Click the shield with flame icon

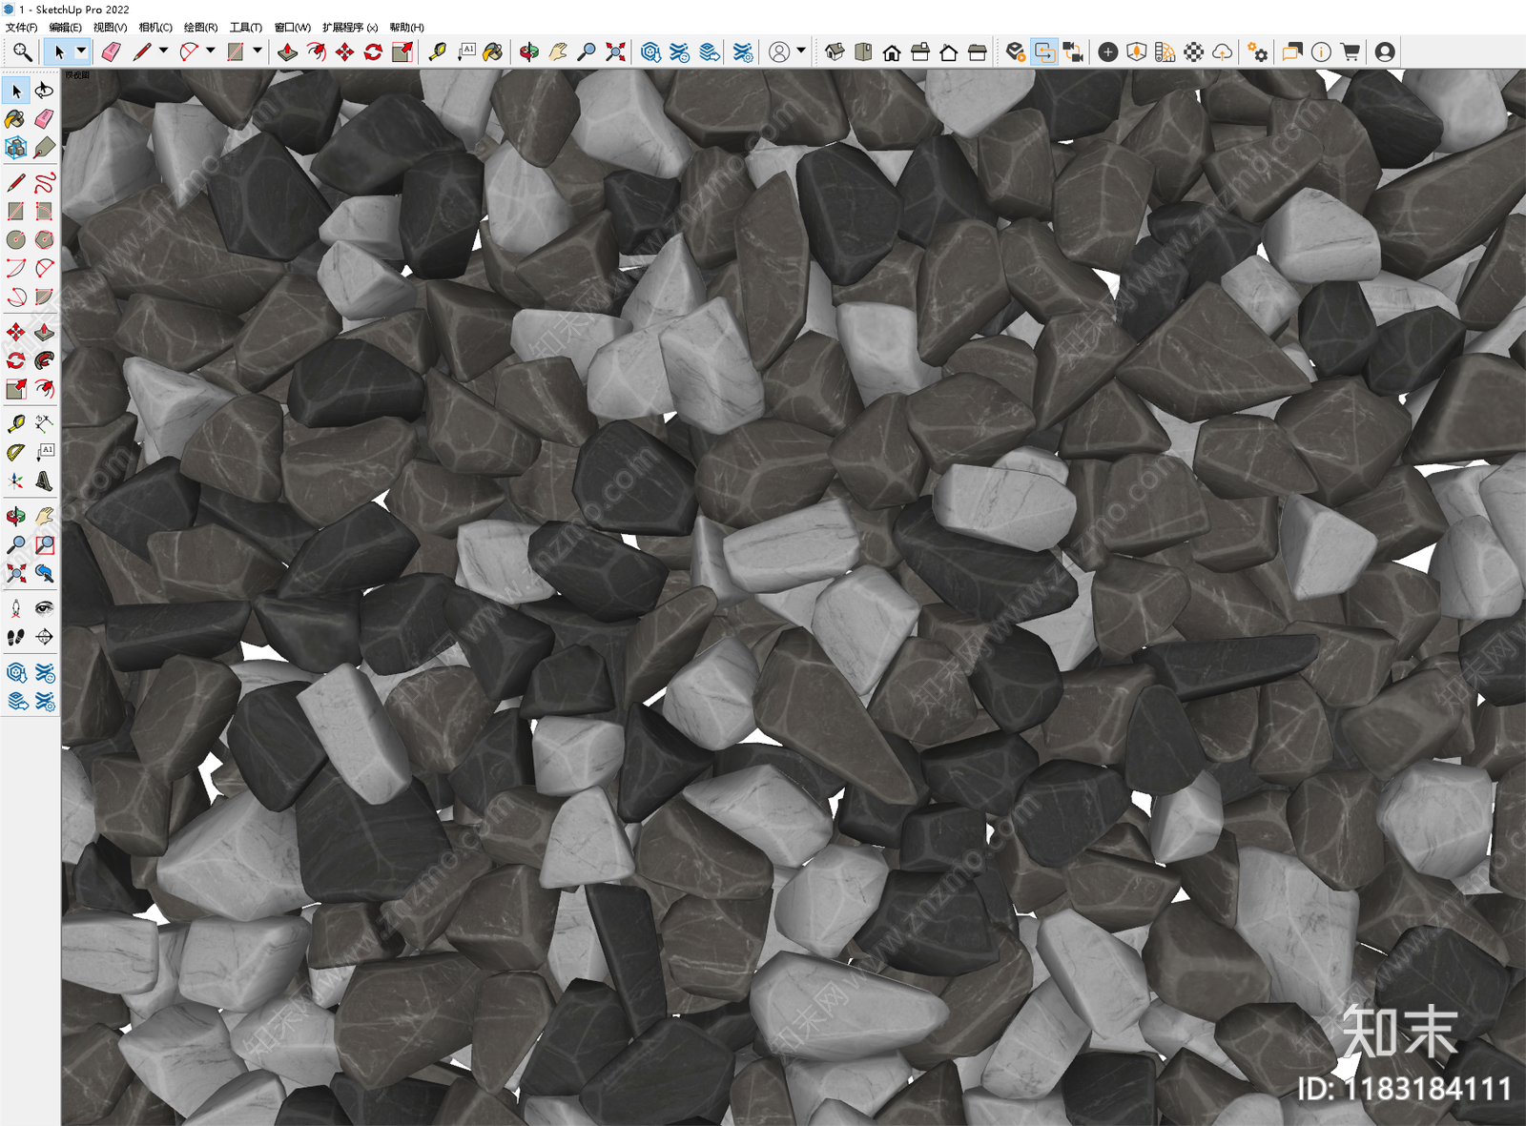coord(1137,51)
